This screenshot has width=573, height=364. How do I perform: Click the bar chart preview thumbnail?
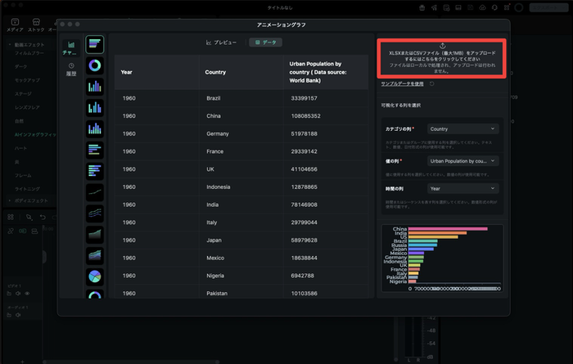tap(442, 258)
